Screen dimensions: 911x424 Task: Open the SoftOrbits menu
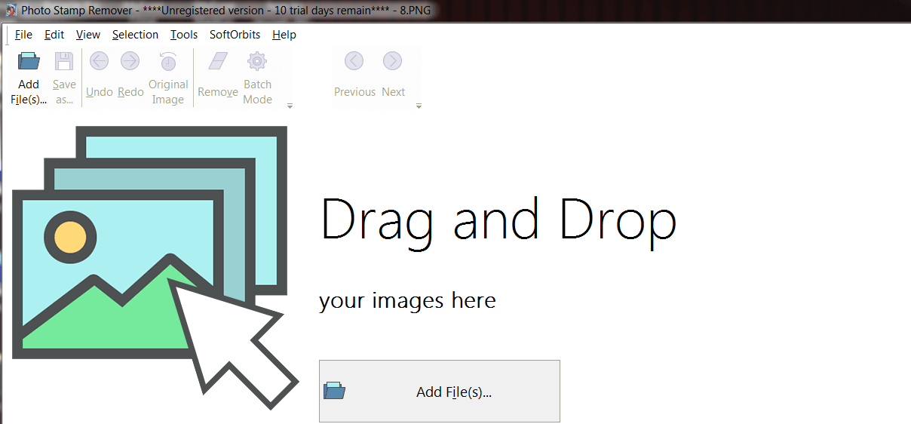click(235, 35)
